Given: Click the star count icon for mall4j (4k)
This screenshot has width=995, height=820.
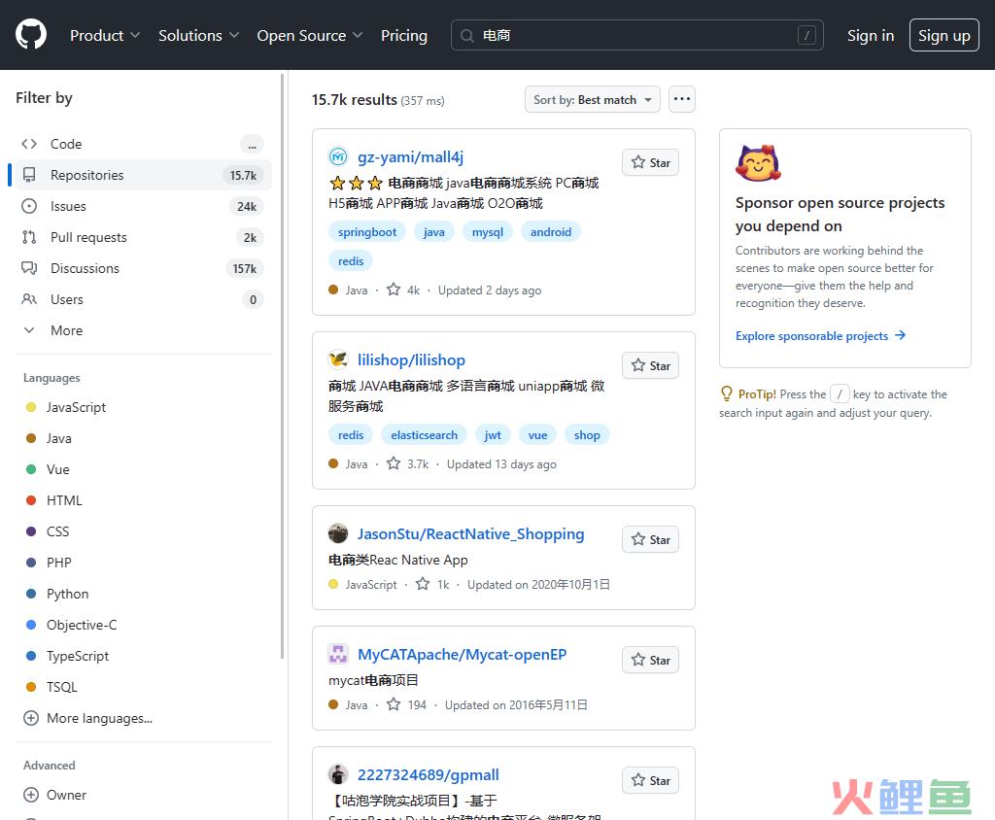Looking at the screenshot, I should pyautogui.click(x=394, y=290).
